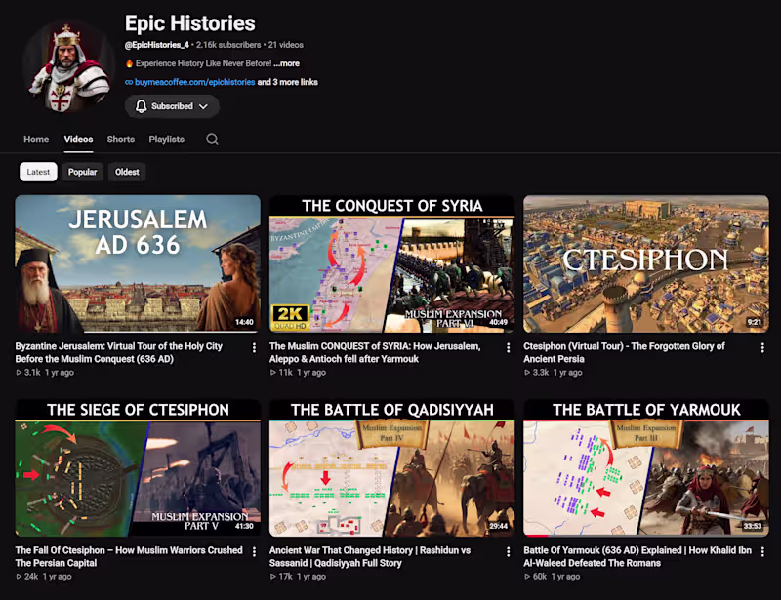Open link icon beside buymeacoffee URL

[129, 82]
